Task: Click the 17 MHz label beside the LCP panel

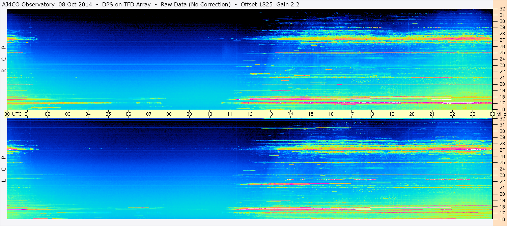Action: 502,213
